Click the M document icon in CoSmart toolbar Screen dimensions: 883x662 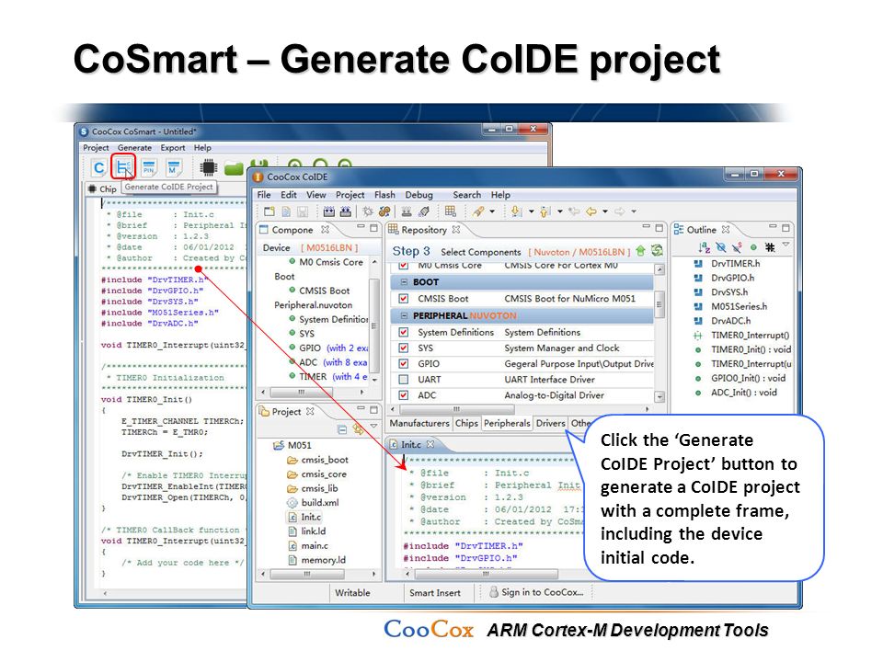(174, 167)
